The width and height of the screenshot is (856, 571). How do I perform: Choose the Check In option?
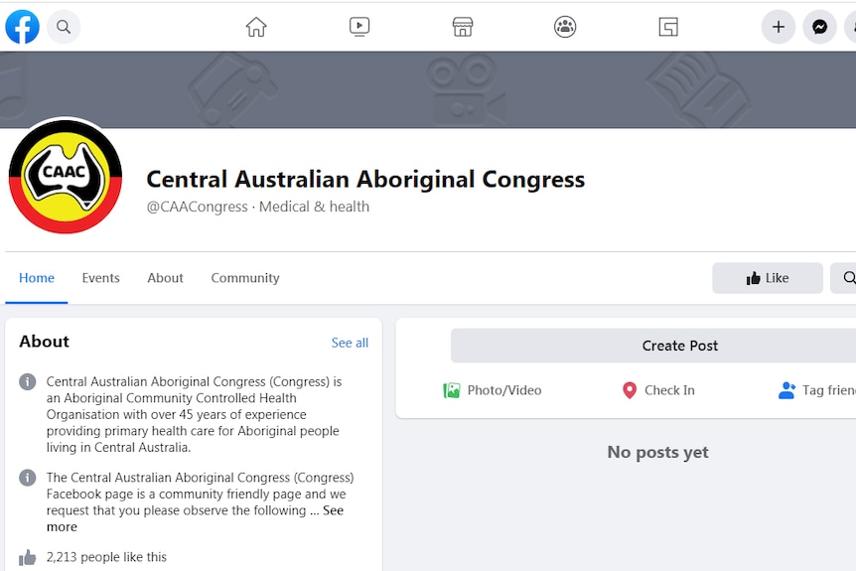coord(659,390)
